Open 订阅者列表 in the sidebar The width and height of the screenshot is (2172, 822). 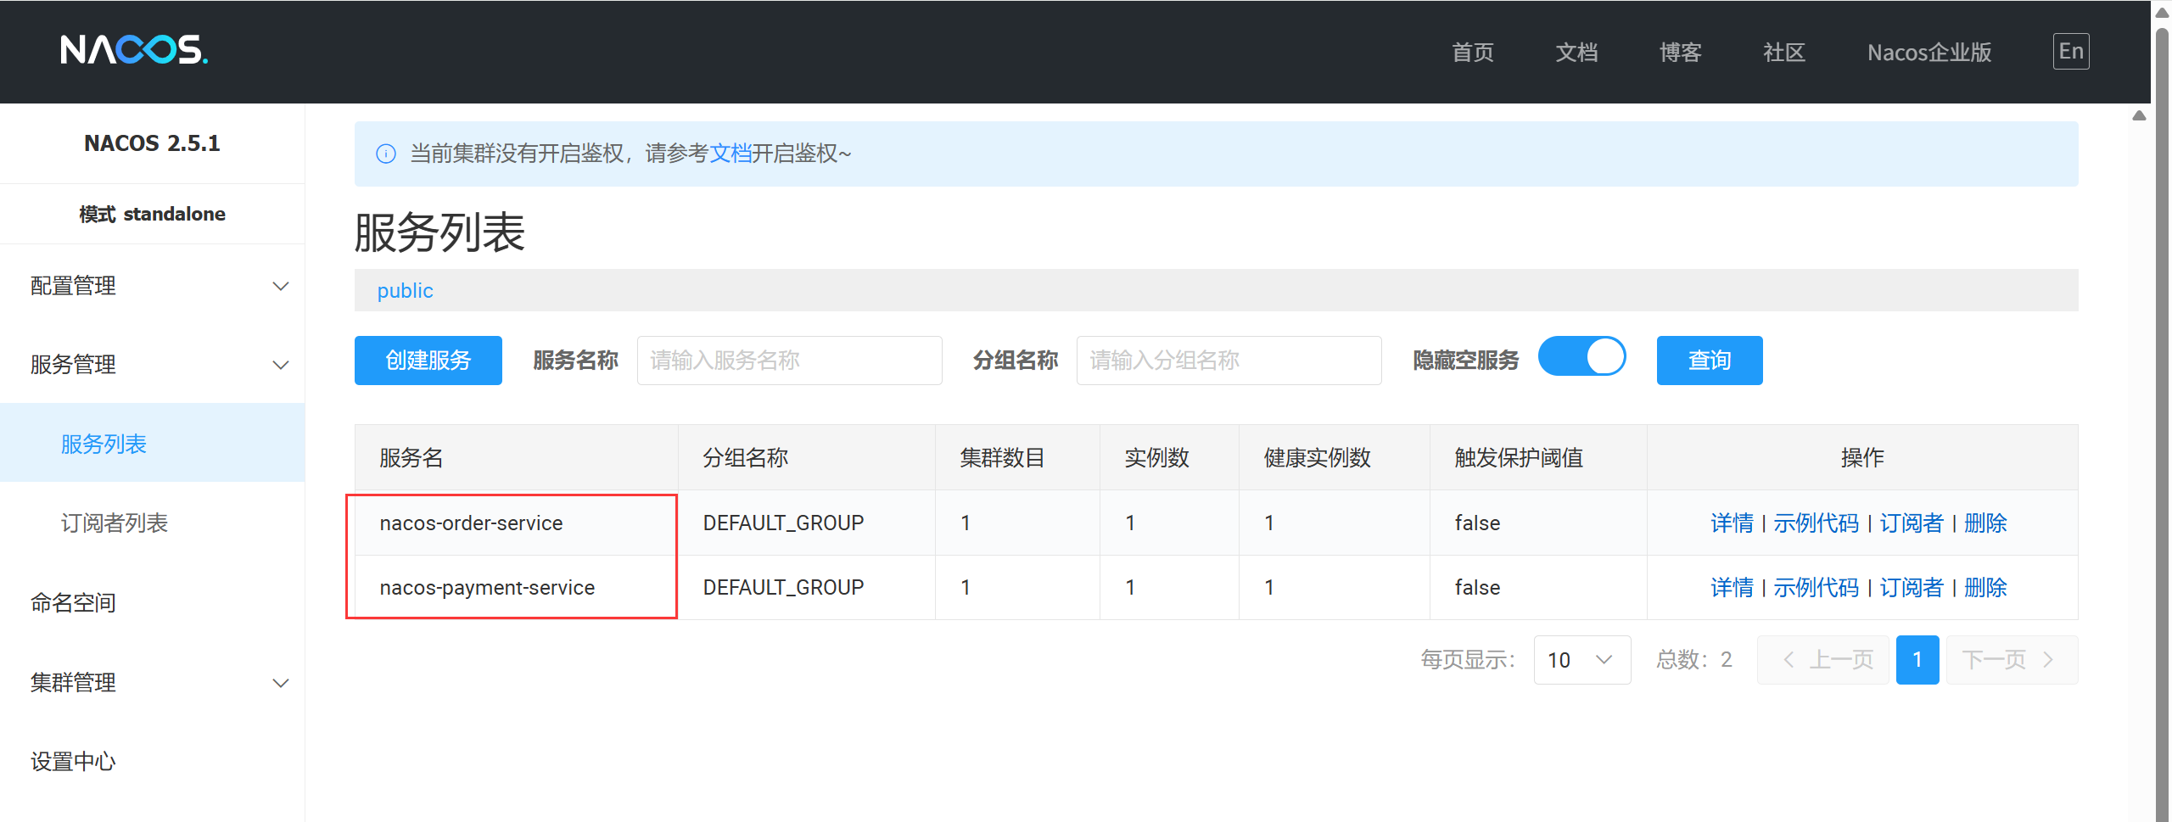[x=115, y=523]
